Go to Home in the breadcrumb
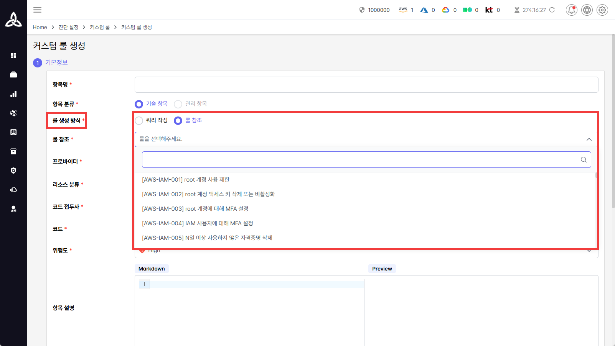Screen dimensions: 615x346 pos(40,27)
